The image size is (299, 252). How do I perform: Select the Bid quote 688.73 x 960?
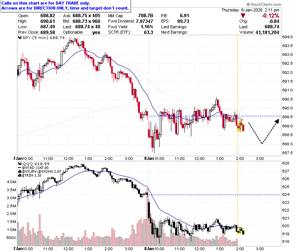click(x=86, y=21)
